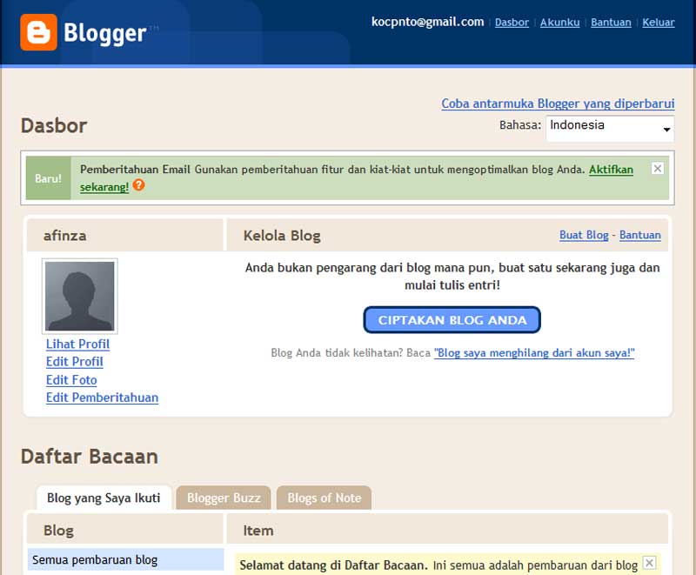
Task: Open the Bahasa language dropdown
Action: (x=610, y=129)
